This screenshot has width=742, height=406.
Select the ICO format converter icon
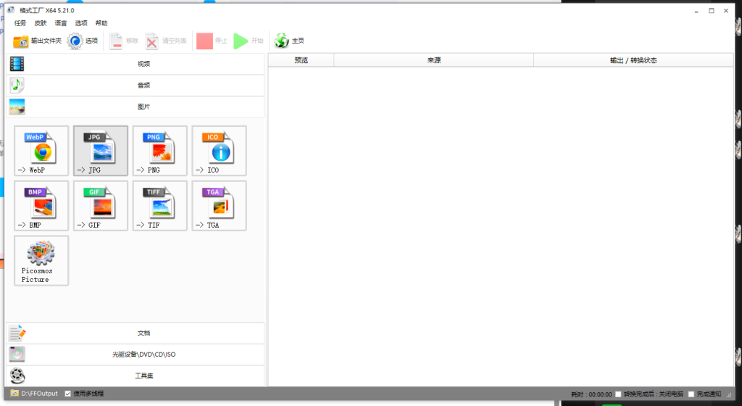(x=220, y=151)
